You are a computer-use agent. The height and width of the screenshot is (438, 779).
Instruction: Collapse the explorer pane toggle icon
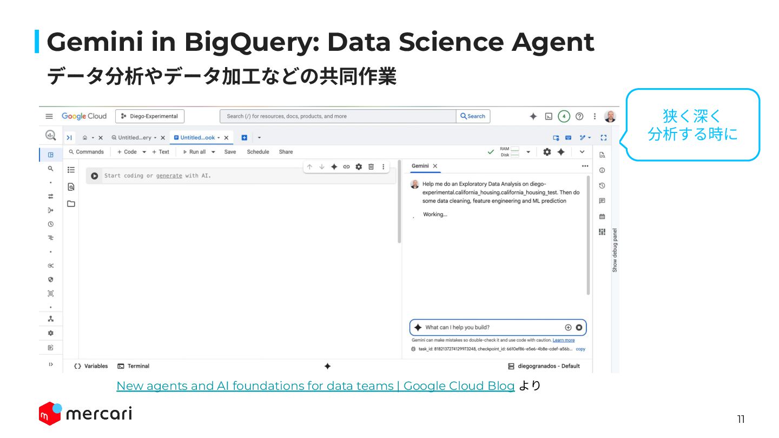click(69, 138)
